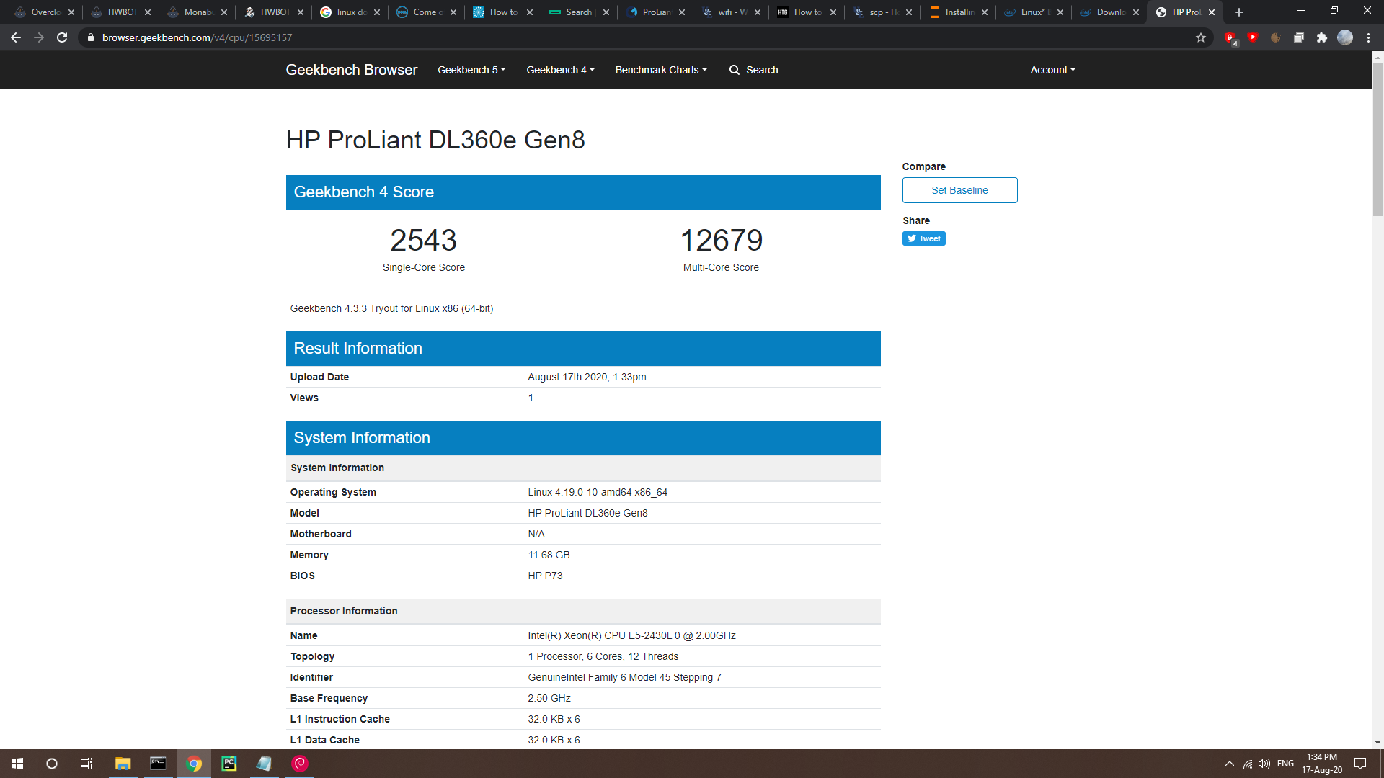
Task: Expand the Benchmark Charts dropdown
Action: (x=661, y=70)
